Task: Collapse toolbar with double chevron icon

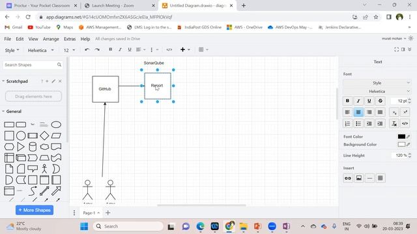Action: click(410, 49)
